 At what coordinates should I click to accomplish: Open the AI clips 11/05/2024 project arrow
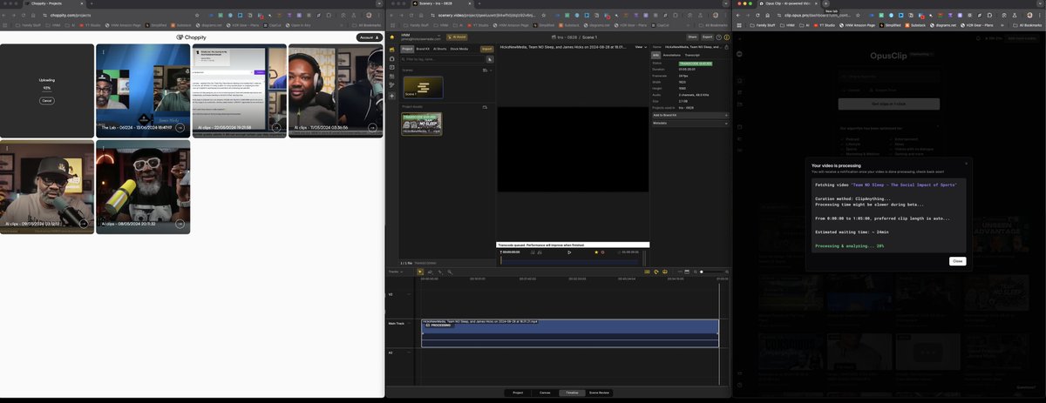[372, 127]
